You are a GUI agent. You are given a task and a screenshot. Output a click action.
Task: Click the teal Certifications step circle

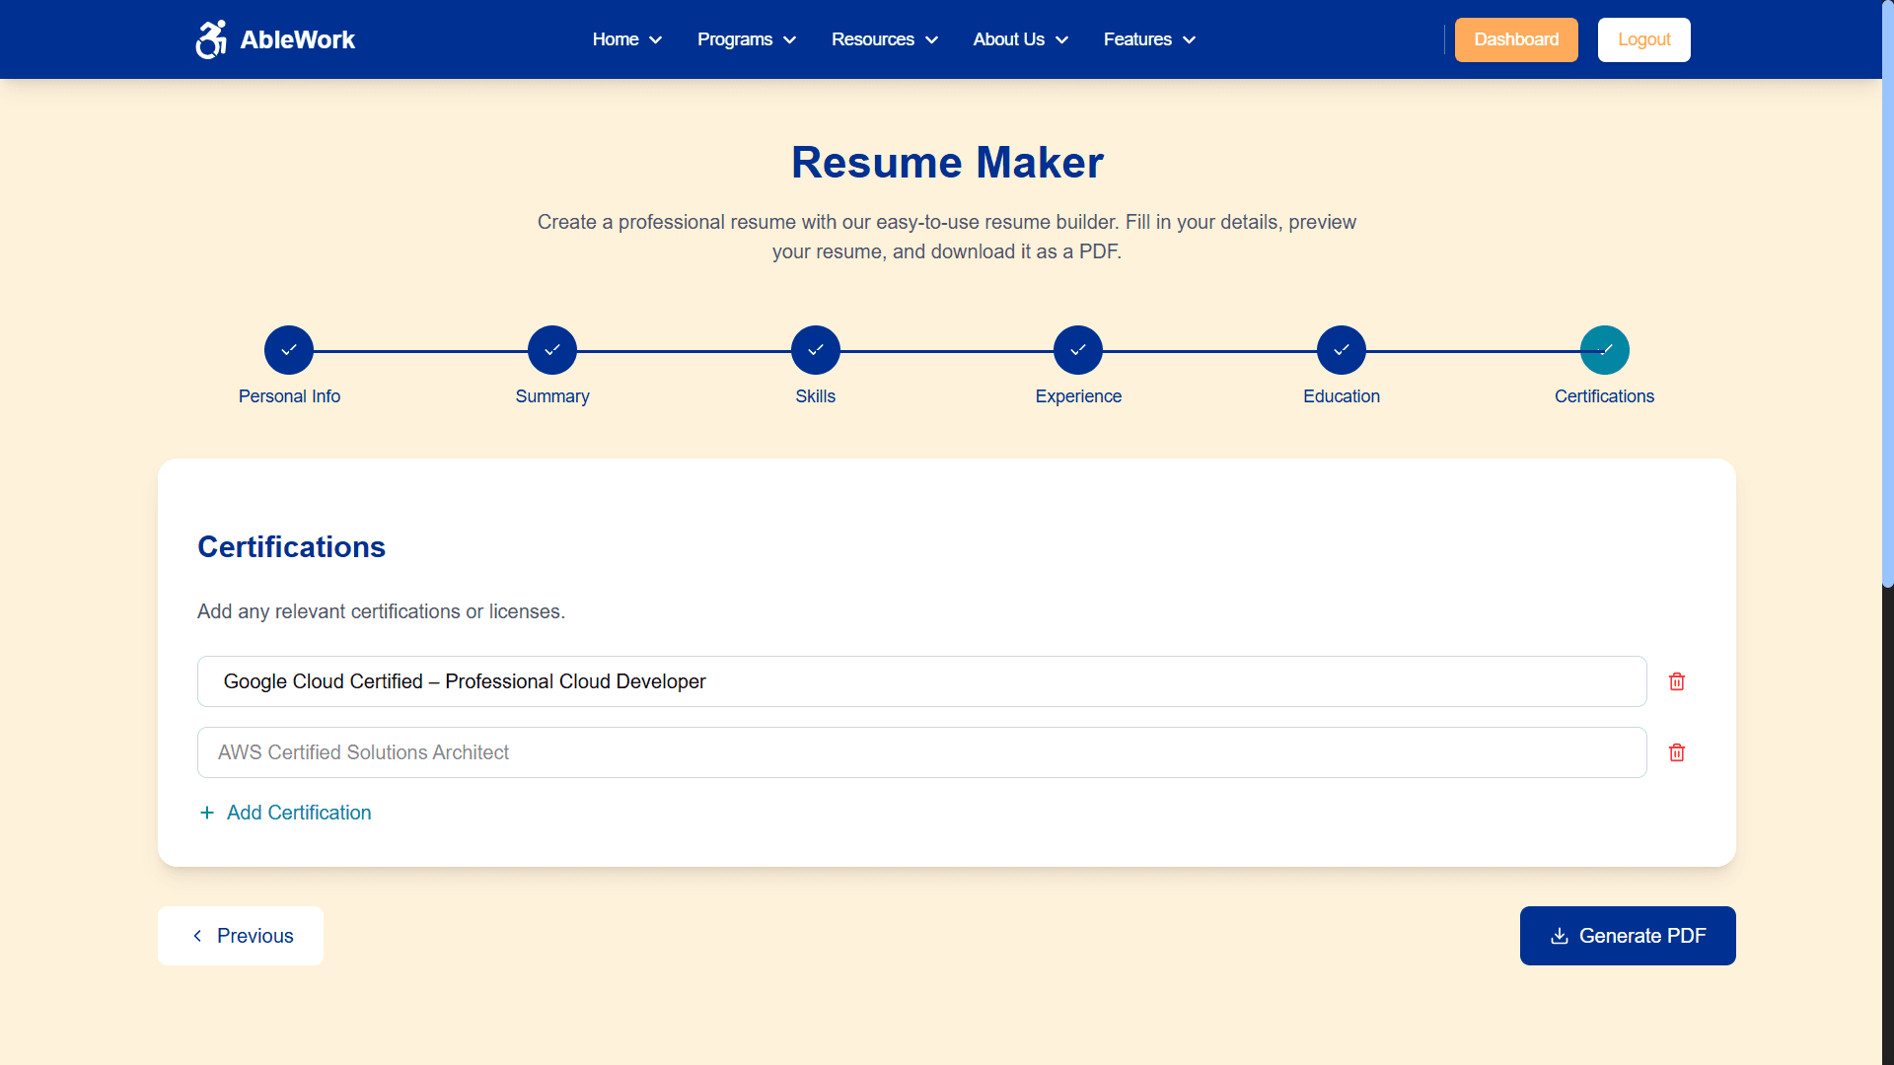[1604, 349]
